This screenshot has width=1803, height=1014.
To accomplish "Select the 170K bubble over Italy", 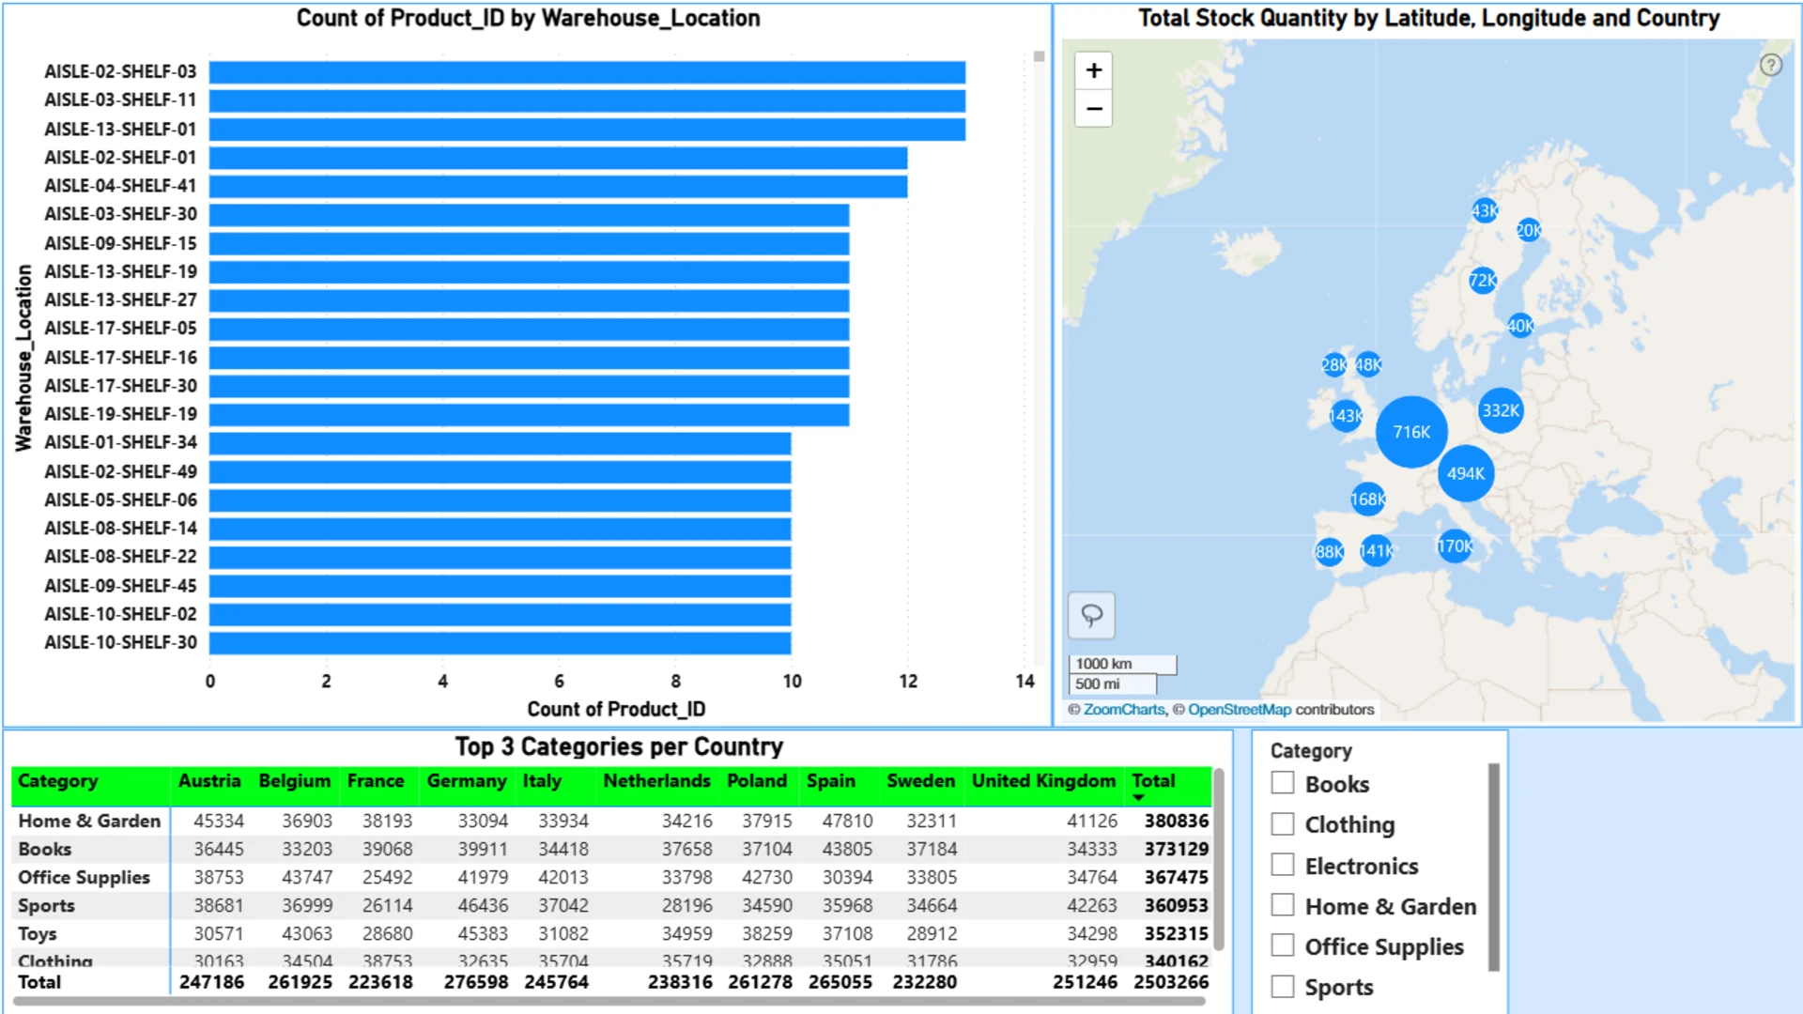I will coord(1455,545).
